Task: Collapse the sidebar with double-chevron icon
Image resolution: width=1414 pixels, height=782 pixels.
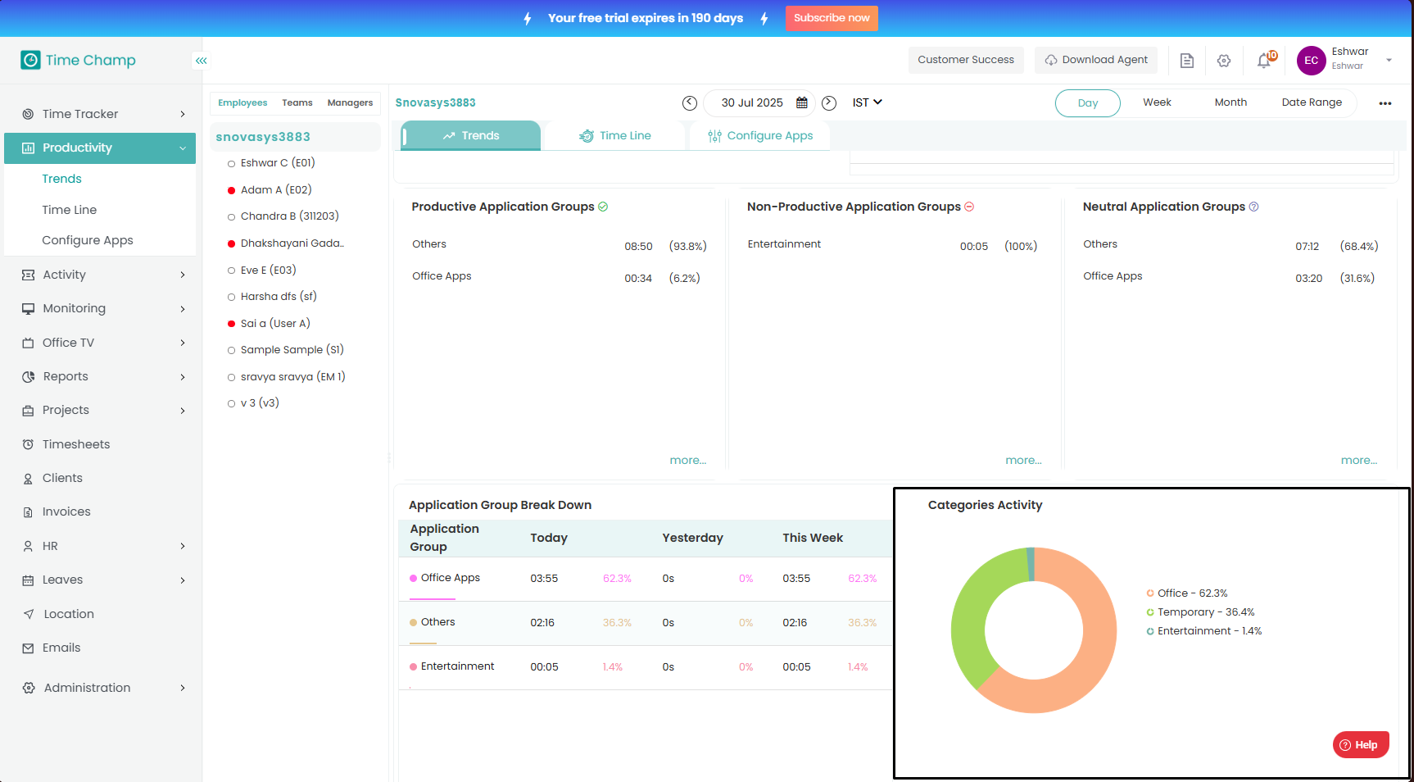Action: click(x=201, y=61)
